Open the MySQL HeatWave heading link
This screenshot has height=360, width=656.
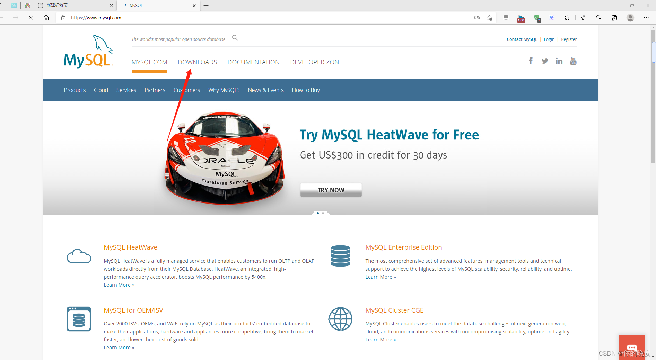(130, 247)
